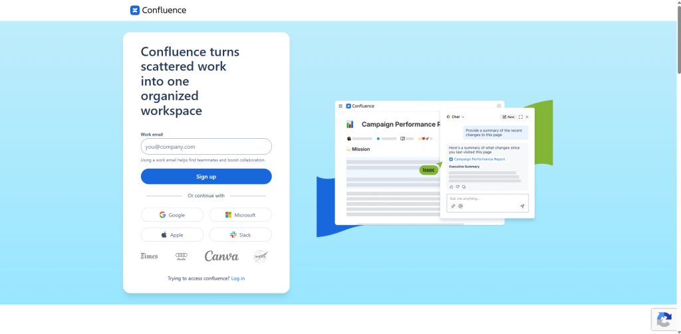The image size is (681, 334).
Task: Click the work email helper text
Action: click(x=203, y=160)
